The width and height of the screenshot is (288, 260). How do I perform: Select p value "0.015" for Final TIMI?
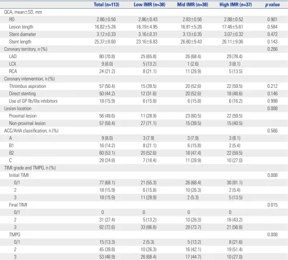(x=272, y=205)
